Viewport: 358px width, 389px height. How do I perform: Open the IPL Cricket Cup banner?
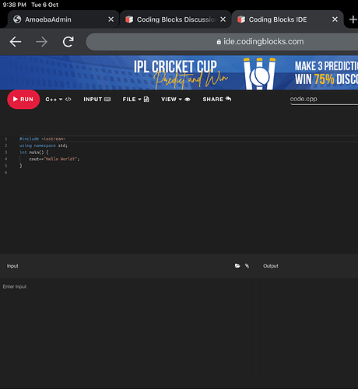179,73
